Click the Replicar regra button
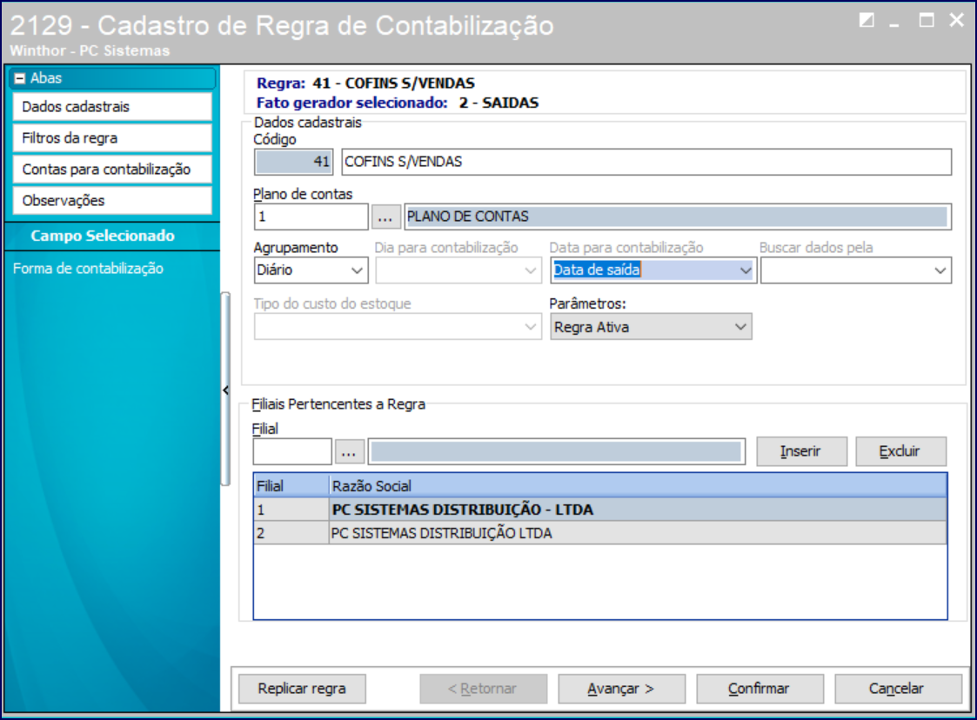Screen dimensions: 977x720 coord(302,689)
